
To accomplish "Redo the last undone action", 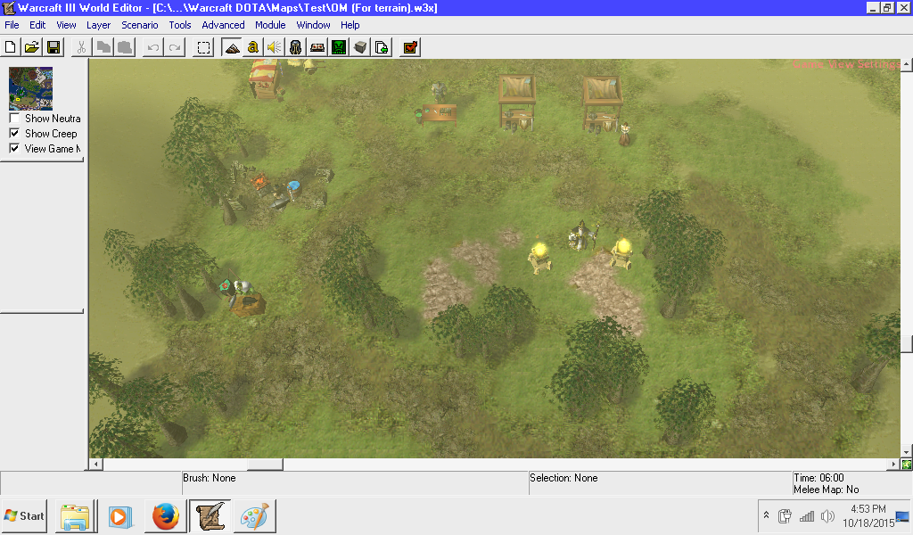I will click(174, 47).
